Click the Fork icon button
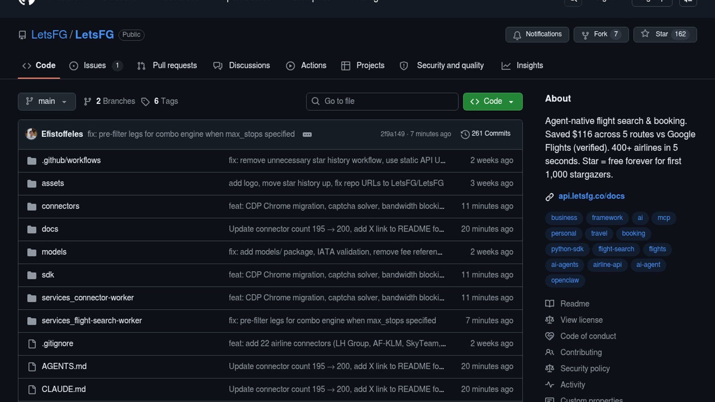 (585, 35)
